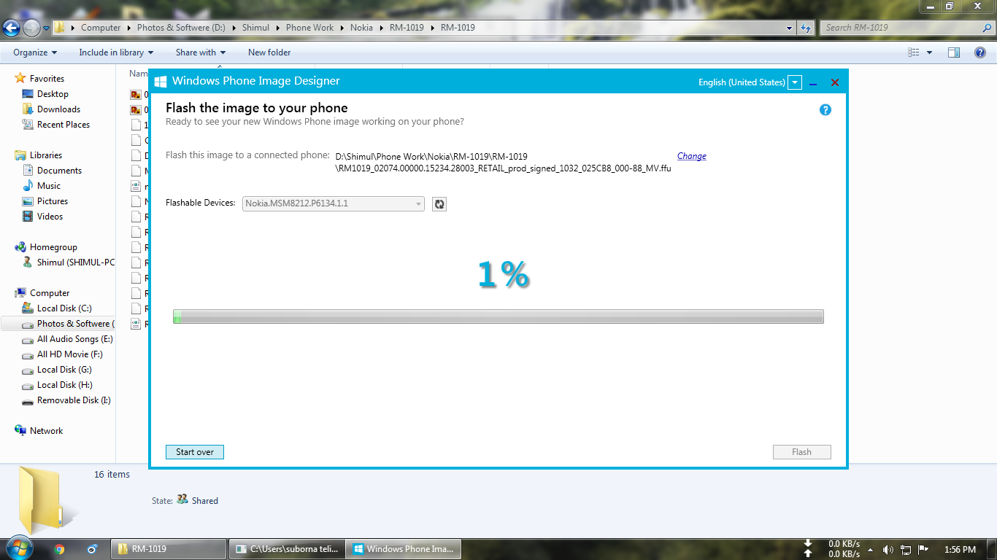Switch to RM-1019 taskbar button
Viewport: 997px width, 560px height.
[169, 549]
